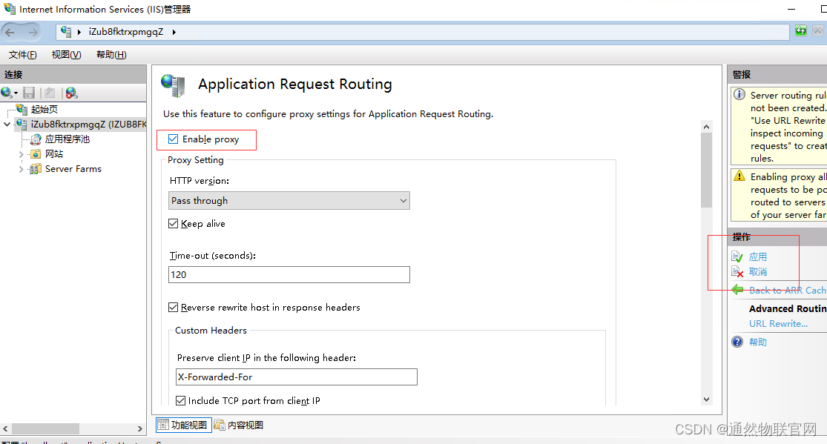
Task: Click the Sites folder icon in tree
Action: point(36,154)
